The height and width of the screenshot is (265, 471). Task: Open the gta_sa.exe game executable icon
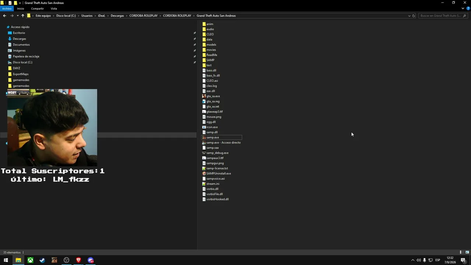click(x=204, y=96)
